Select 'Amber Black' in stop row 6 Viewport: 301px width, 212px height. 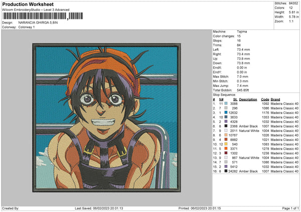click(248, 126)
